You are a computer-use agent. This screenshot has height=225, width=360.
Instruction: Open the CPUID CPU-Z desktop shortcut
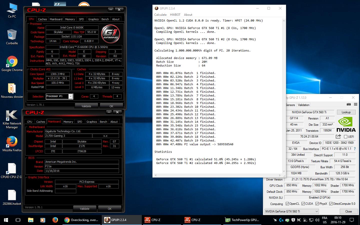12,171
